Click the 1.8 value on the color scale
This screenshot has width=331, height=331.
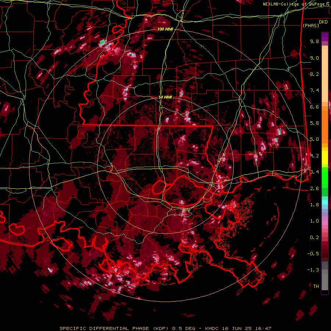point(314,205)
